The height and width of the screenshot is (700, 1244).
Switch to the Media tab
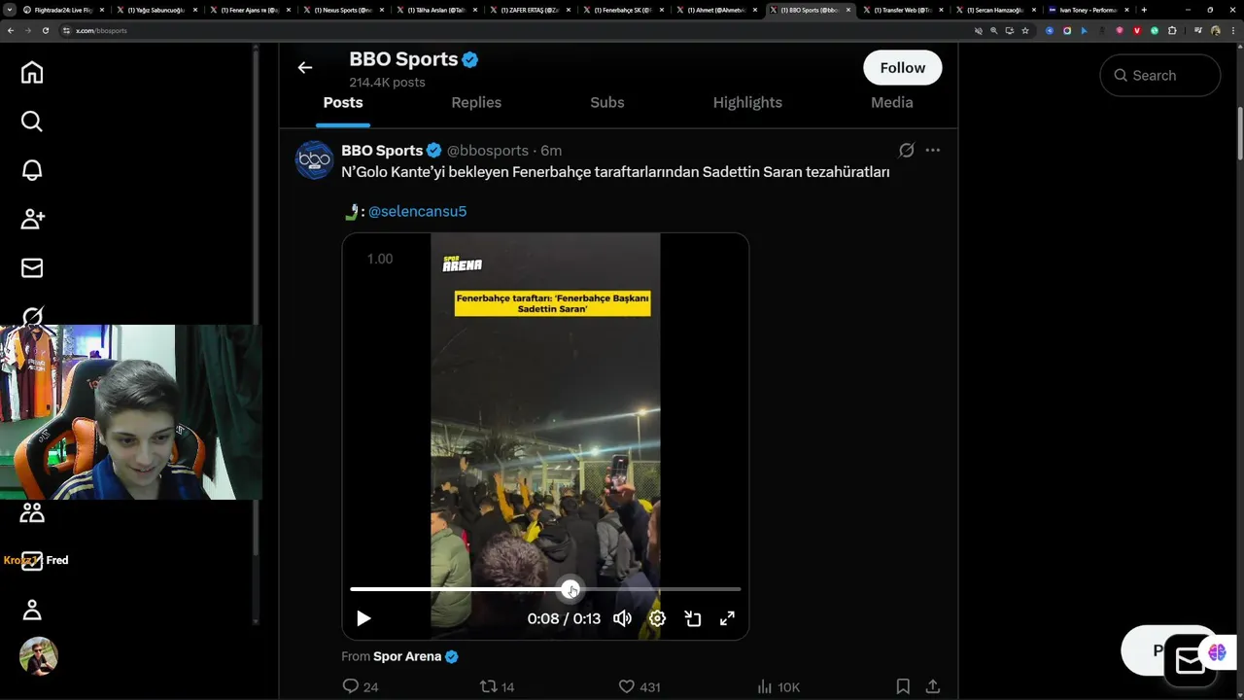pyautogui.click(x=891, y=102)
